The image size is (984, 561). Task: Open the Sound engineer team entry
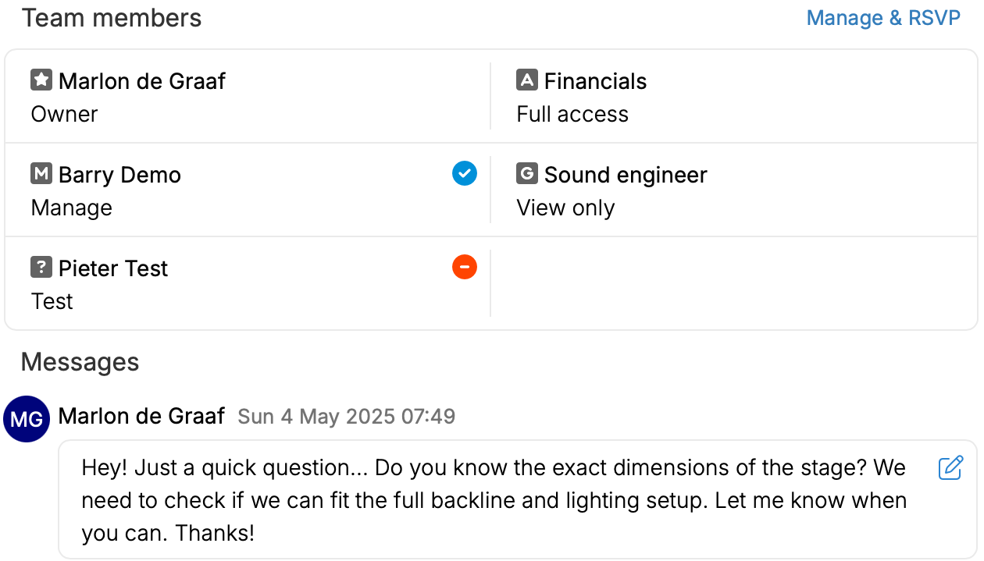(x=626, y=175)
